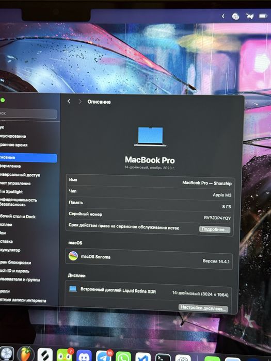Click into the sidebar search field
This screenshot has width=271, height=361.
coord(28,113)
